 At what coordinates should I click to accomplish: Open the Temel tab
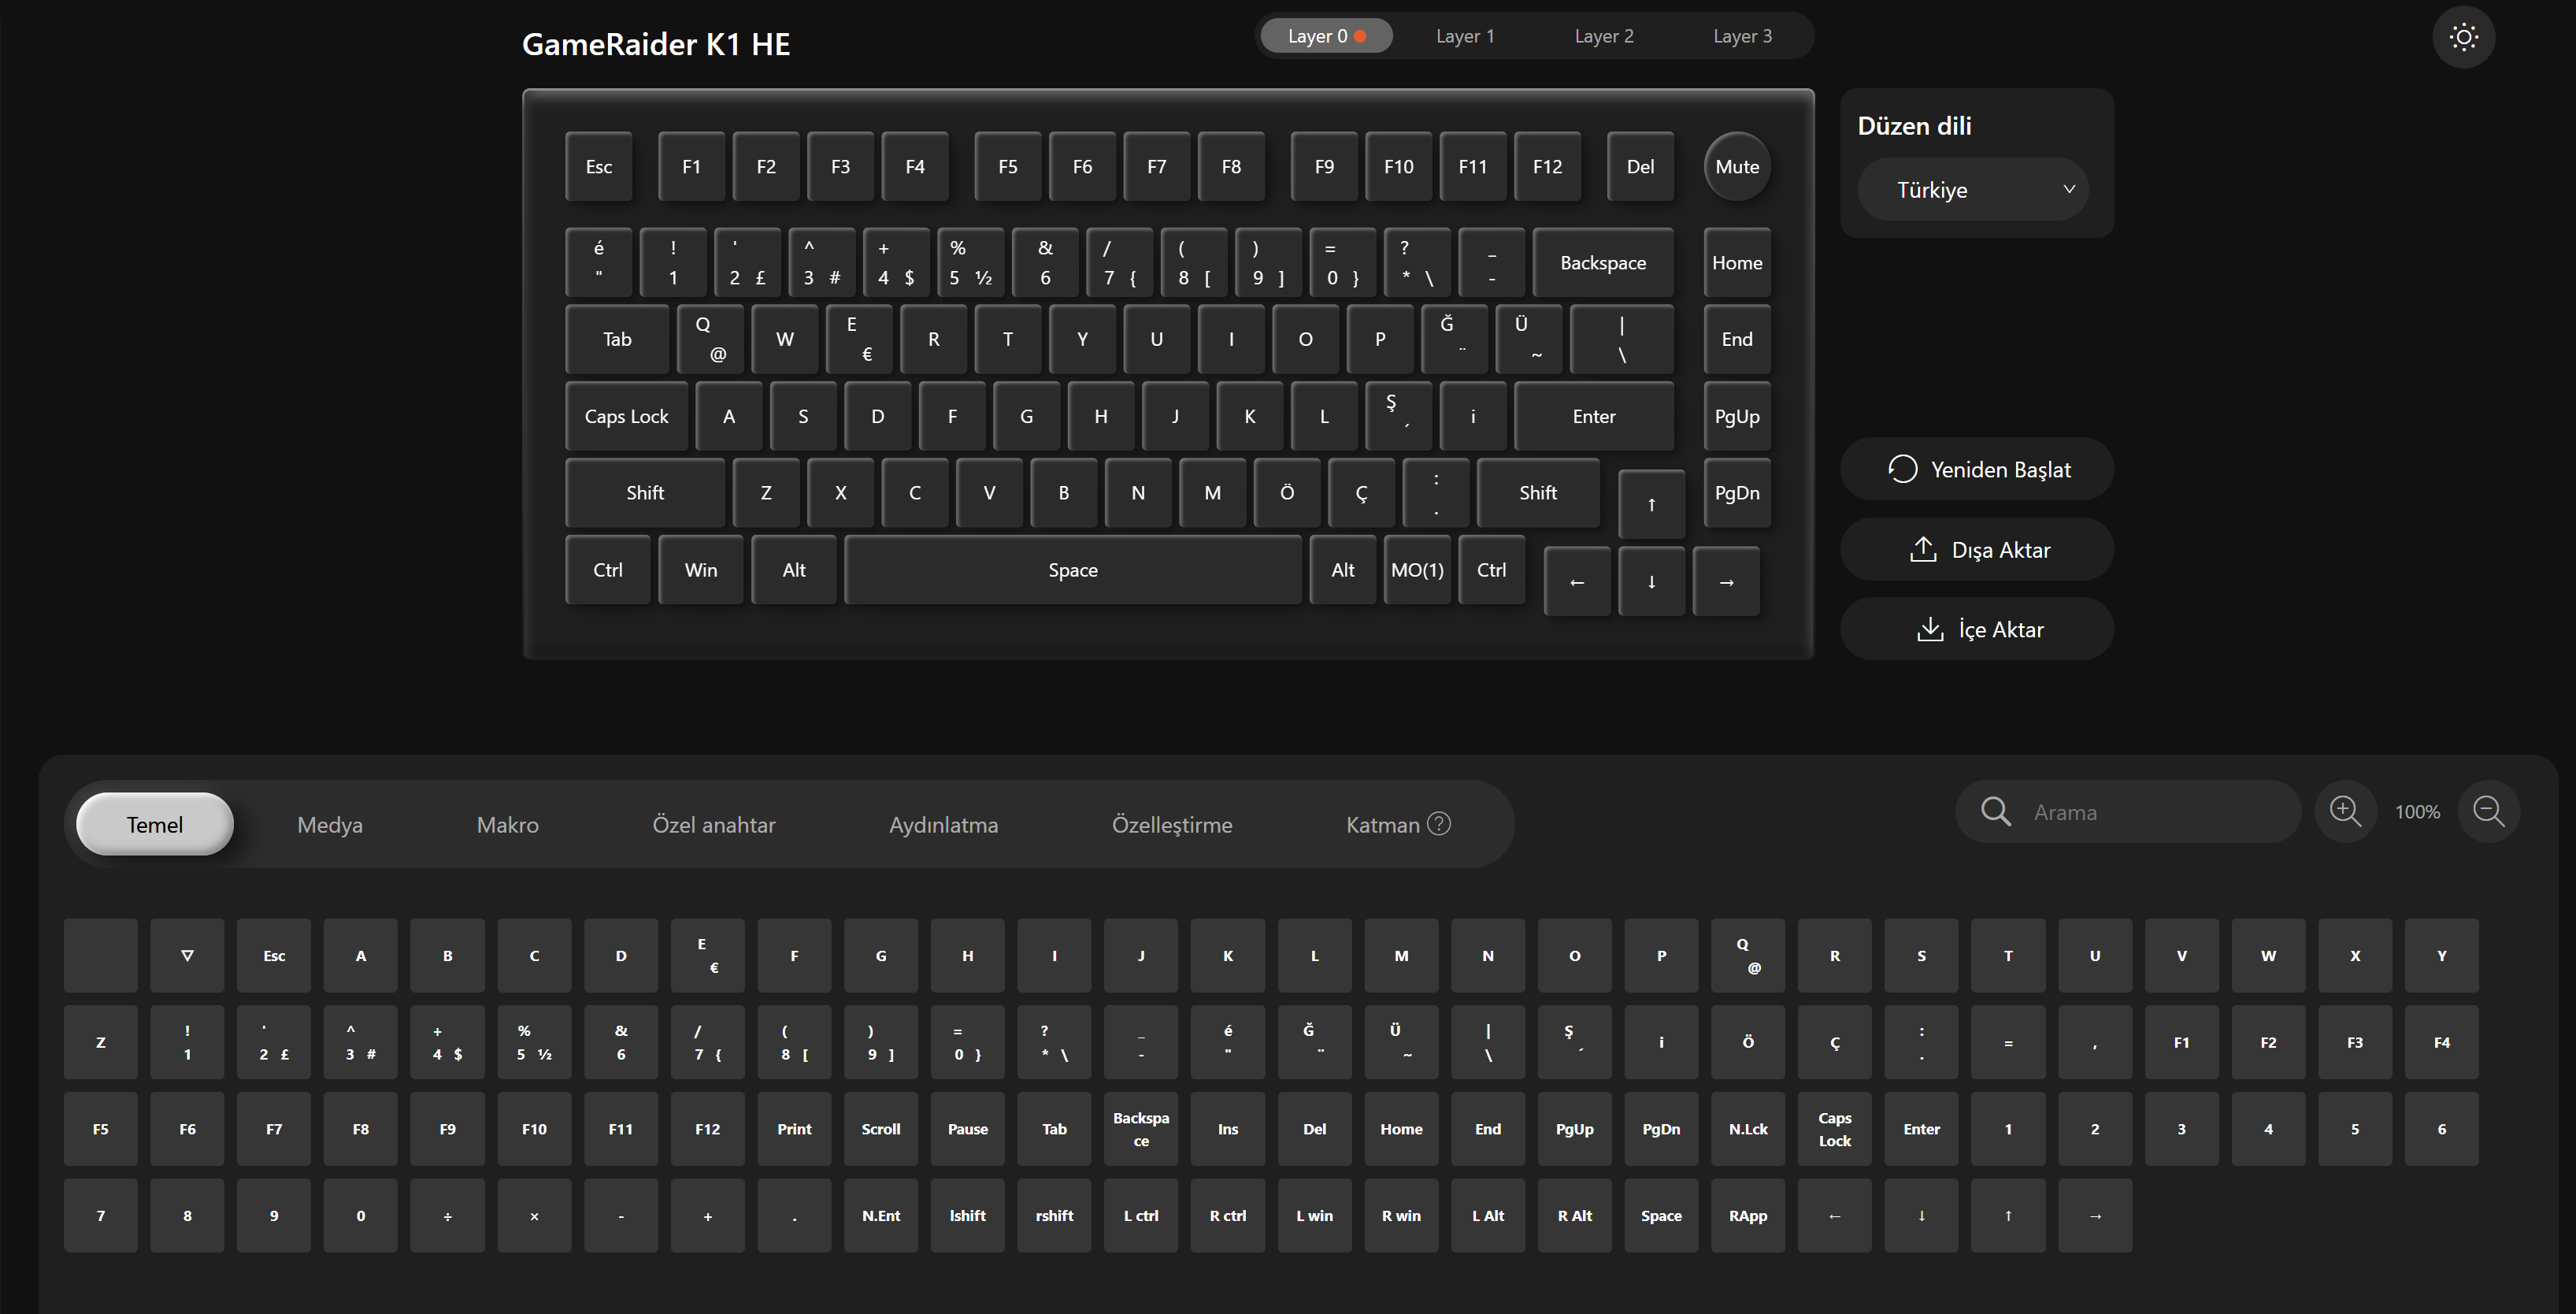155,825
